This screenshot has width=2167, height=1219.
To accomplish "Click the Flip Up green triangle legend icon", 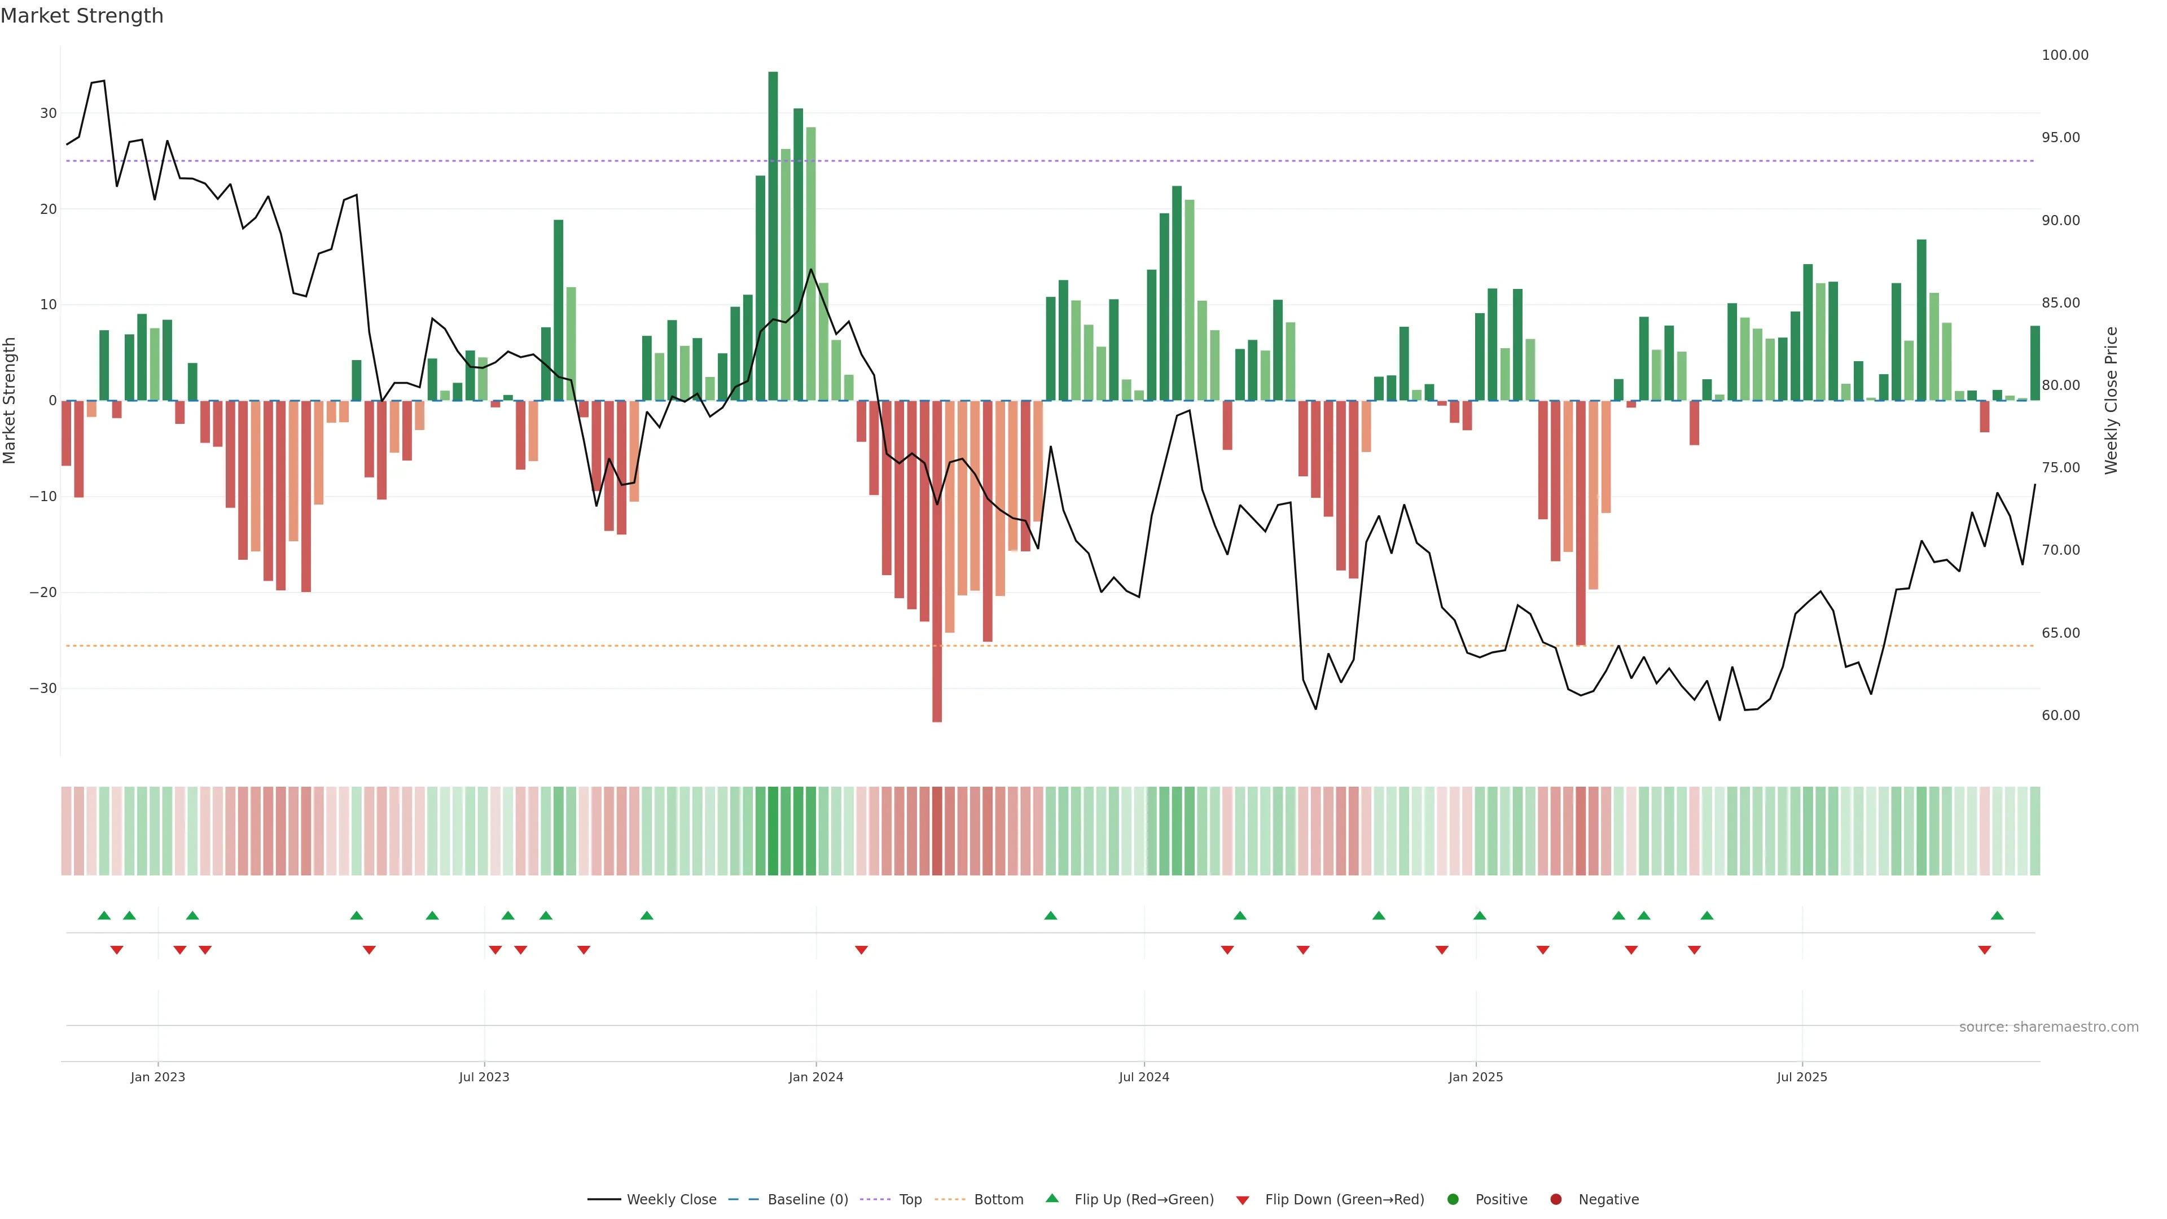I will click(x=1051, y=1199).
